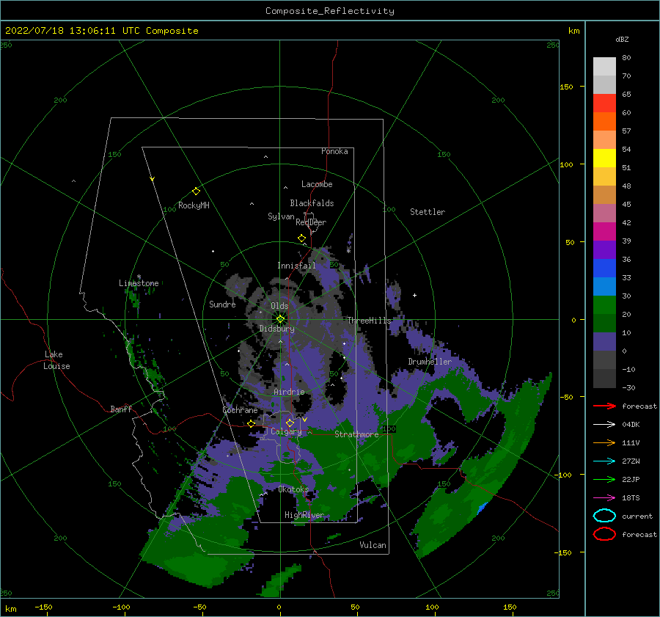Click the Calgary city label
Image resolution: width=660 pixels, height=617 pixels.
pos(286,431)
